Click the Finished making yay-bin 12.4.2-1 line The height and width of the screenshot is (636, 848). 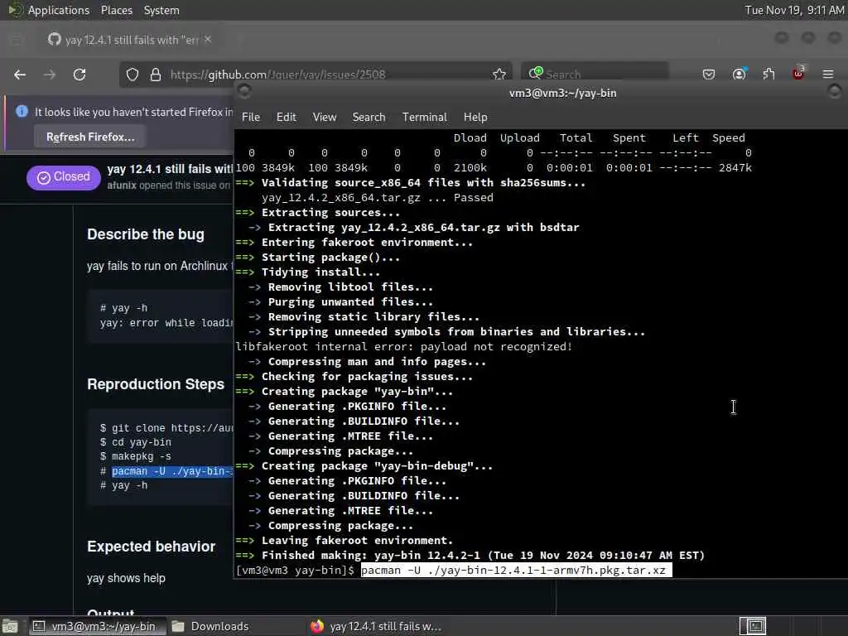click(x=470, y=556)
